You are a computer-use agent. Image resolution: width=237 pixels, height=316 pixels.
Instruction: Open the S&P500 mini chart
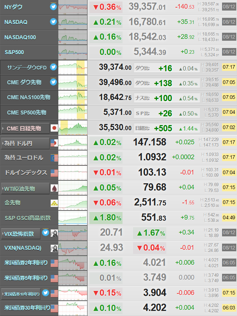point(73,52)
